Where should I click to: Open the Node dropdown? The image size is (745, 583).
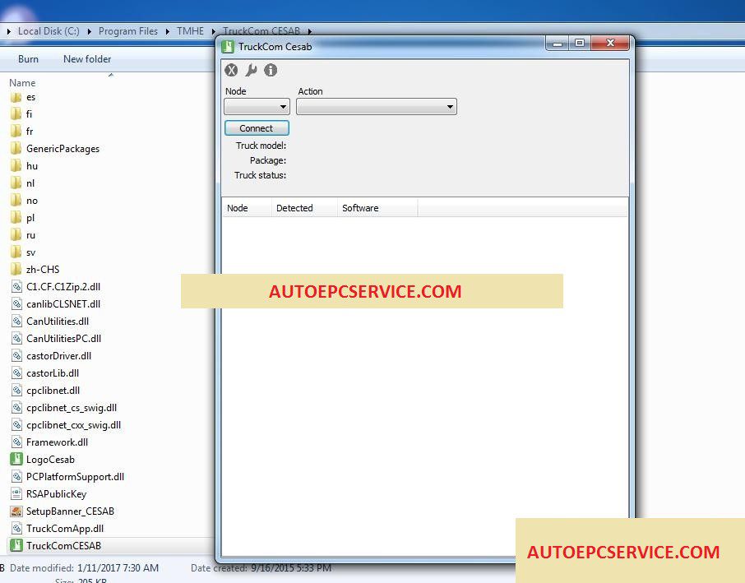257,106
